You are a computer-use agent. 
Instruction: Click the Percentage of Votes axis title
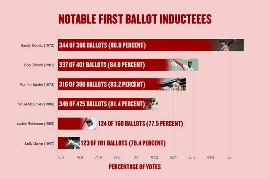point(135,167)
